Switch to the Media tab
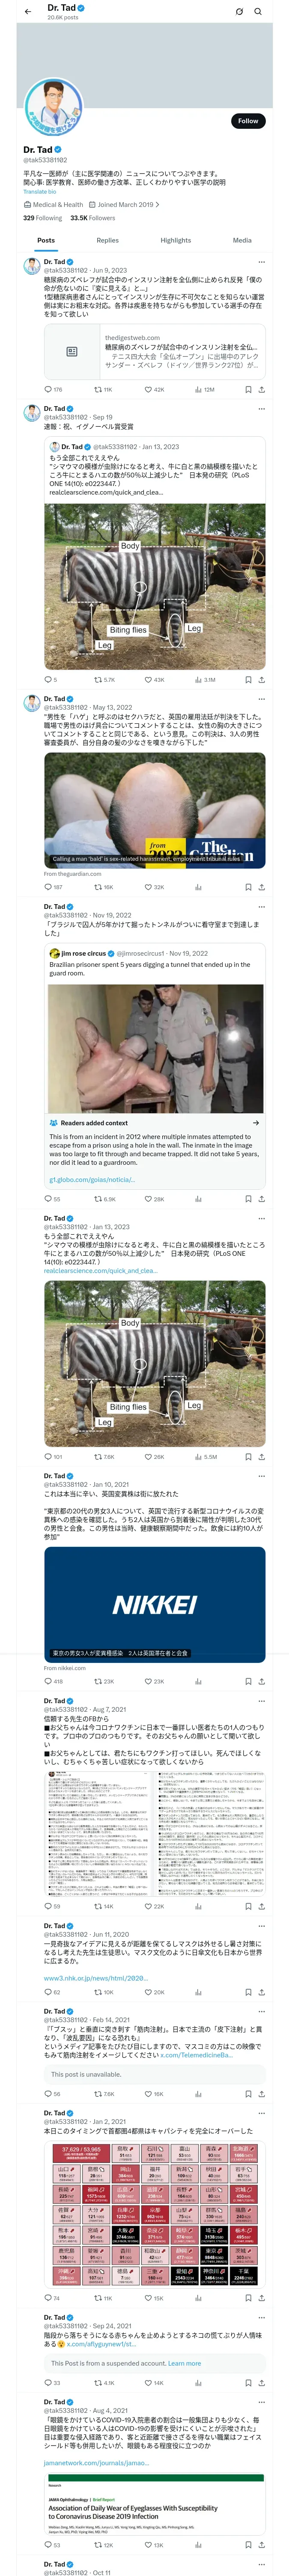Screen dimensions: 289x2576 coord(242,240)
